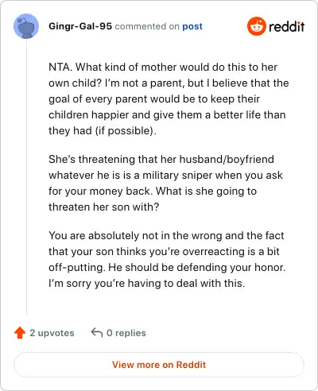Open the "0 replies" label
Image resolution: width=318 pixels, height=391 pixels.
tap(126, 333)
